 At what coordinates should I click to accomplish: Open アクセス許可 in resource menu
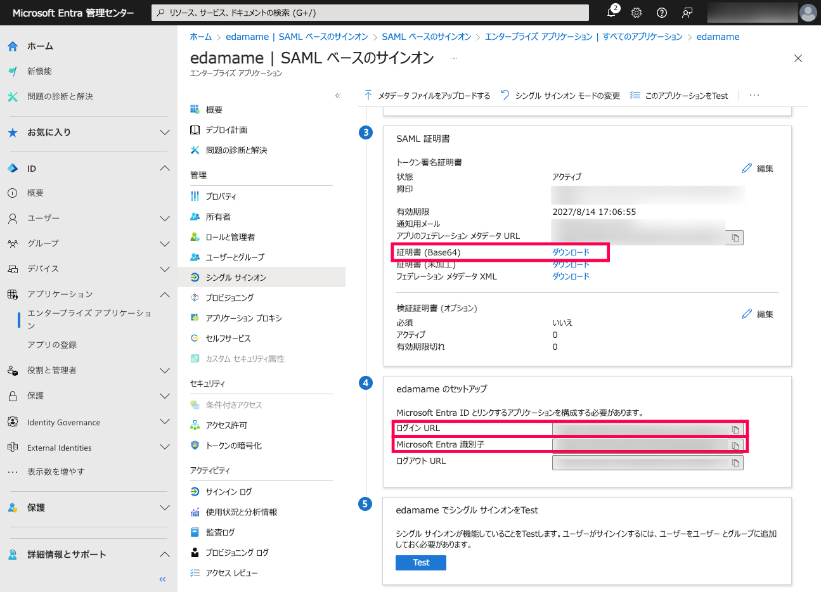tap(226, 425)
